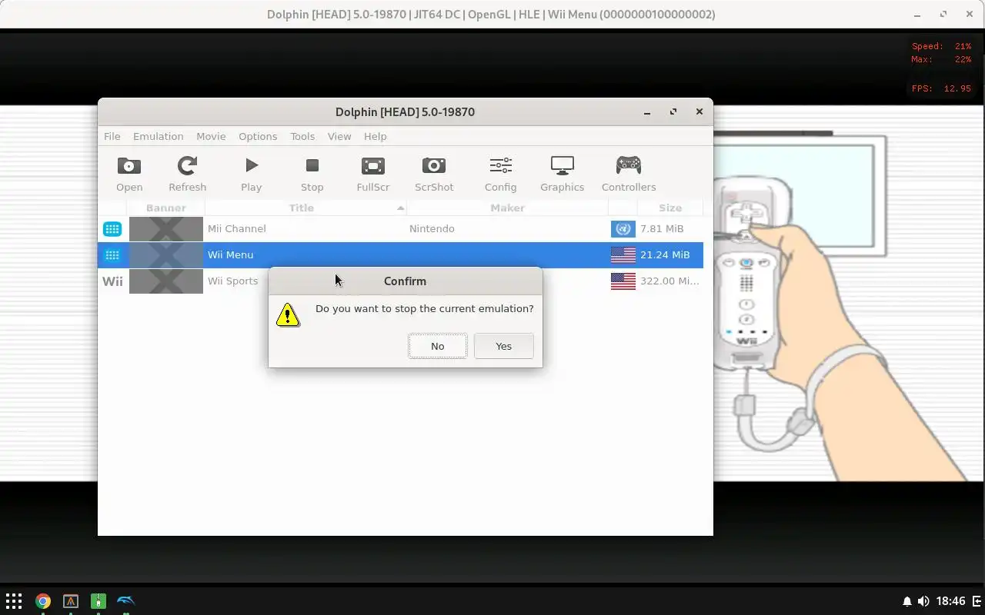The width and height of the screenshot is (985, 615).
Task: Open the Help menu
Action: (375, 136)
